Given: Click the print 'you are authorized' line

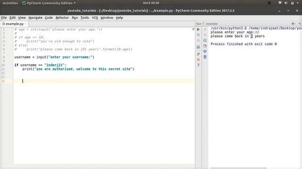Looking at the screenshot, I should pos(78,69).
